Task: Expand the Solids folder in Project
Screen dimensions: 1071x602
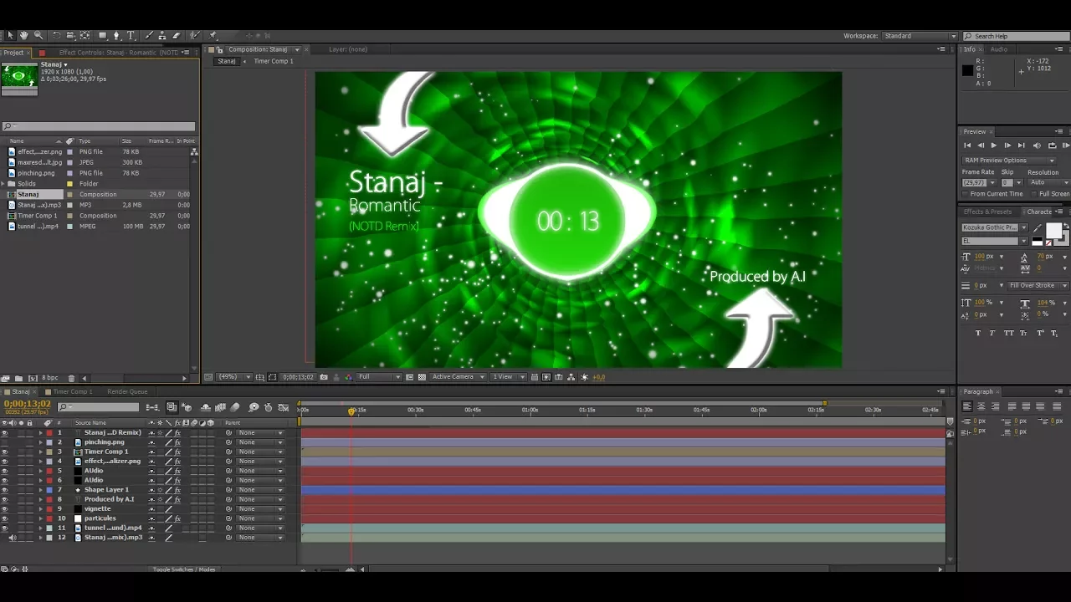Action: click(x=5, y=184)
